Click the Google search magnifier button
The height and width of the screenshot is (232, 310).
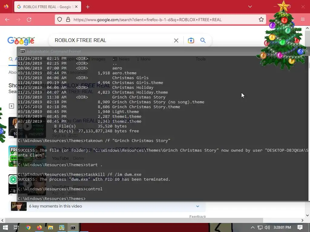click(x=203, y=40)
